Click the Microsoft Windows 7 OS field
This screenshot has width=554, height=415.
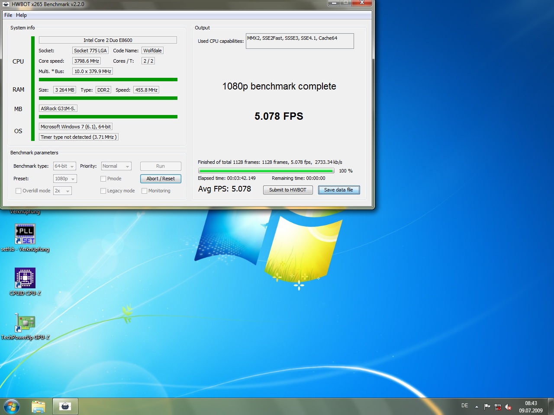76,127
